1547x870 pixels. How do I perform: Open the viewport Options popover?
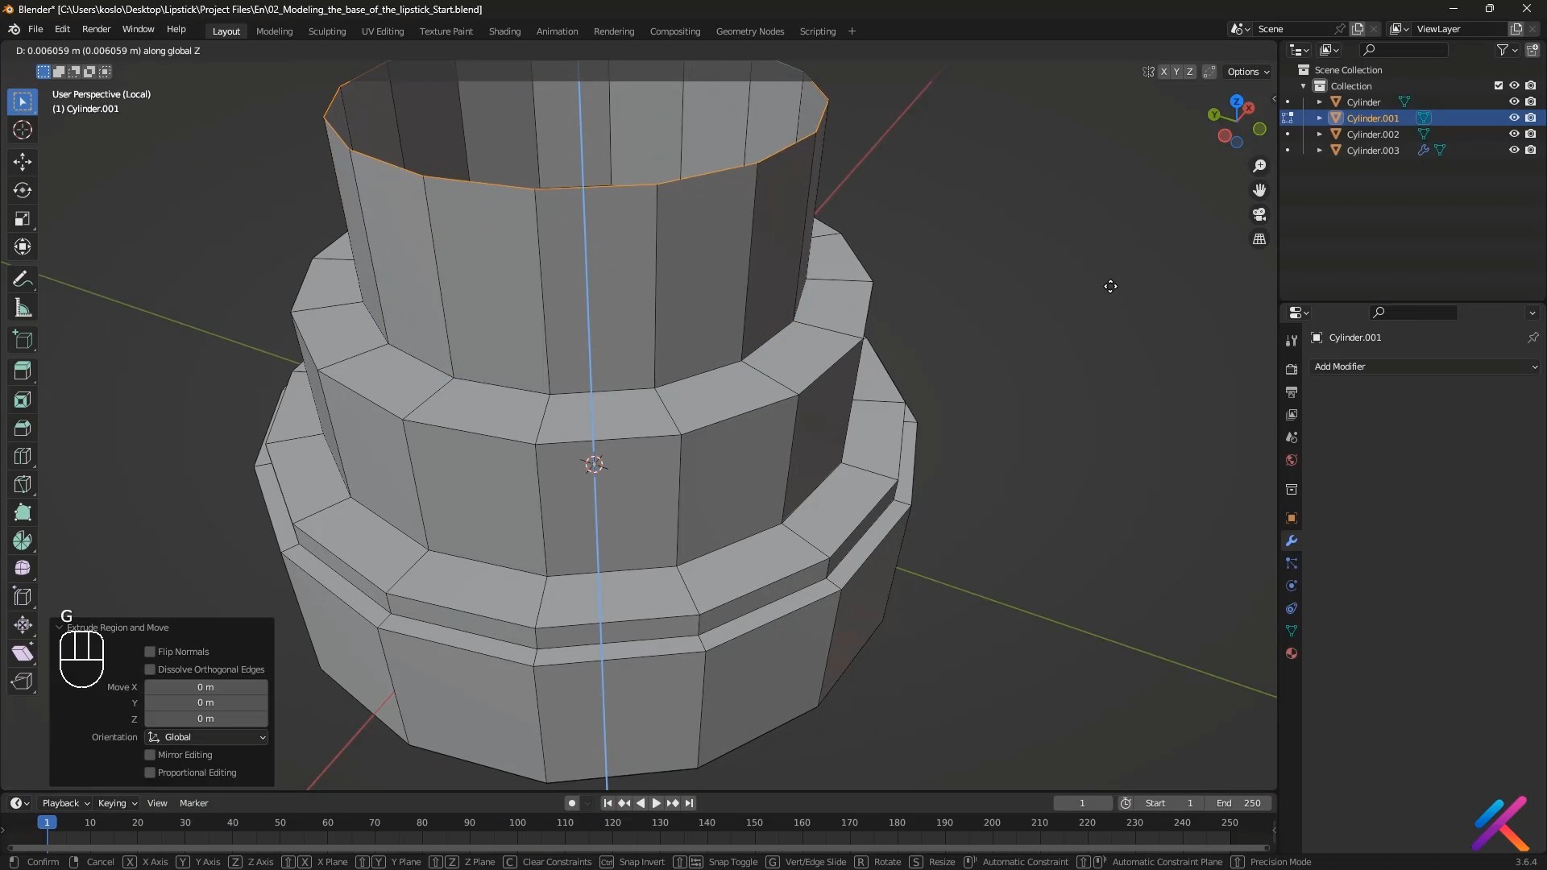click(1248, 72)
